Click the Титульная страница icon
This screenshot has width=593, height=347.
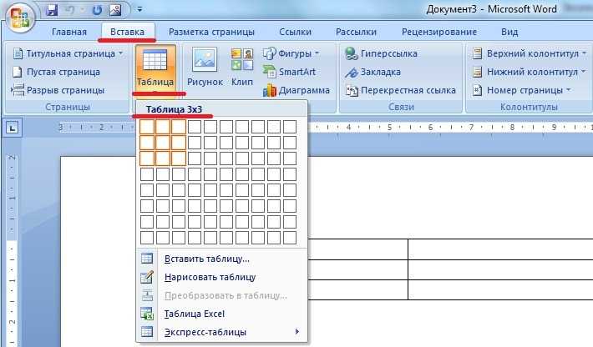[18, 53]
